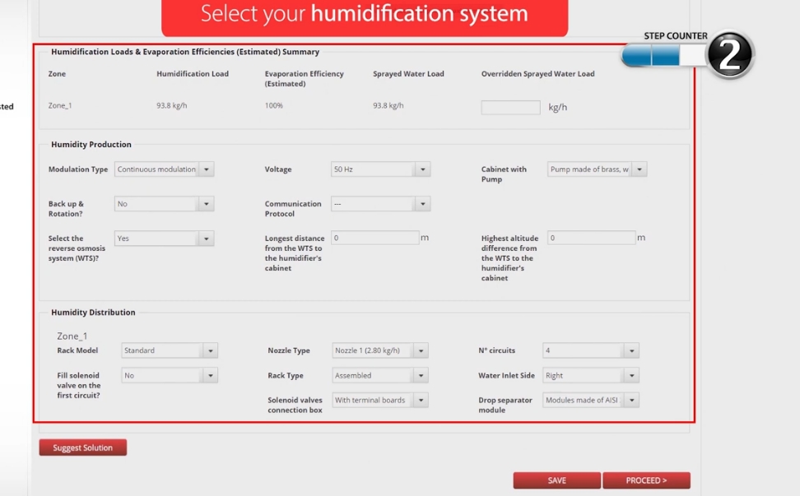Click PROCEED to continue
Screen dimensions: 800x496
tap(646, 480)
